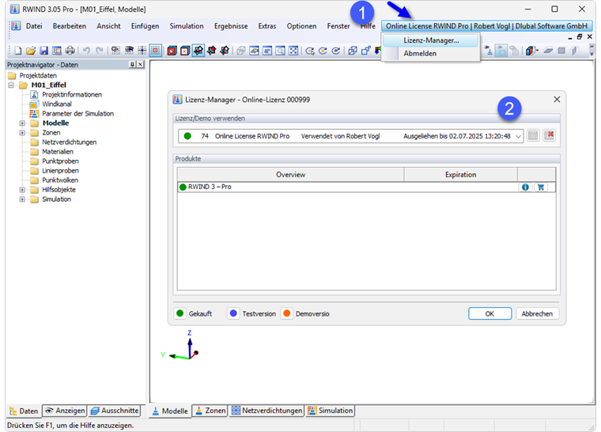
Task: Toggle the highlighted rotate-view toolbar button
Action: 198,51
